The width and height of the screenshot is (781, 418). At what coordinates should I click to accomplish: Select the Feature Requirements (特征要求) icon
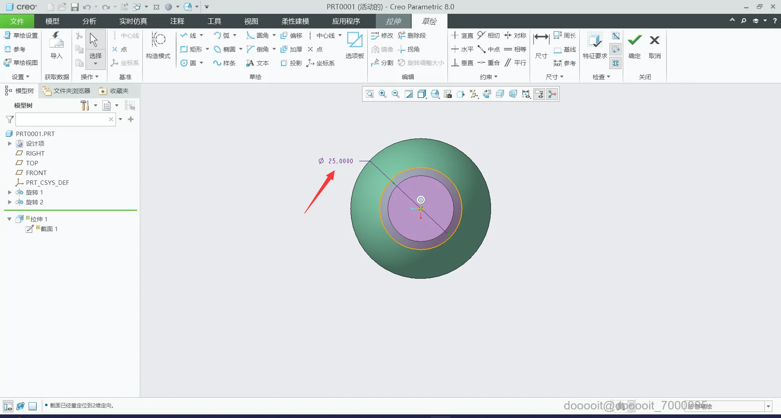click(595, 46)
